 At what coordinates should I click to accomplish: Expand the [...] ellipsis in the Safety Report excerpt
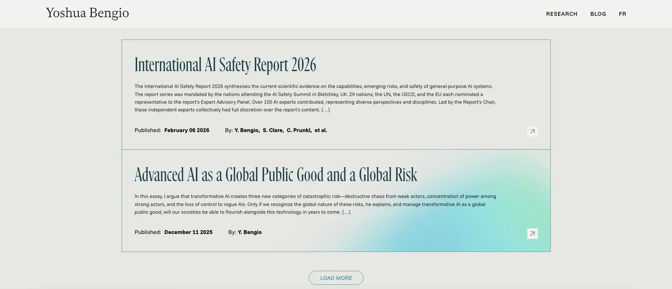pyautogui.click(x=326, y=110)
